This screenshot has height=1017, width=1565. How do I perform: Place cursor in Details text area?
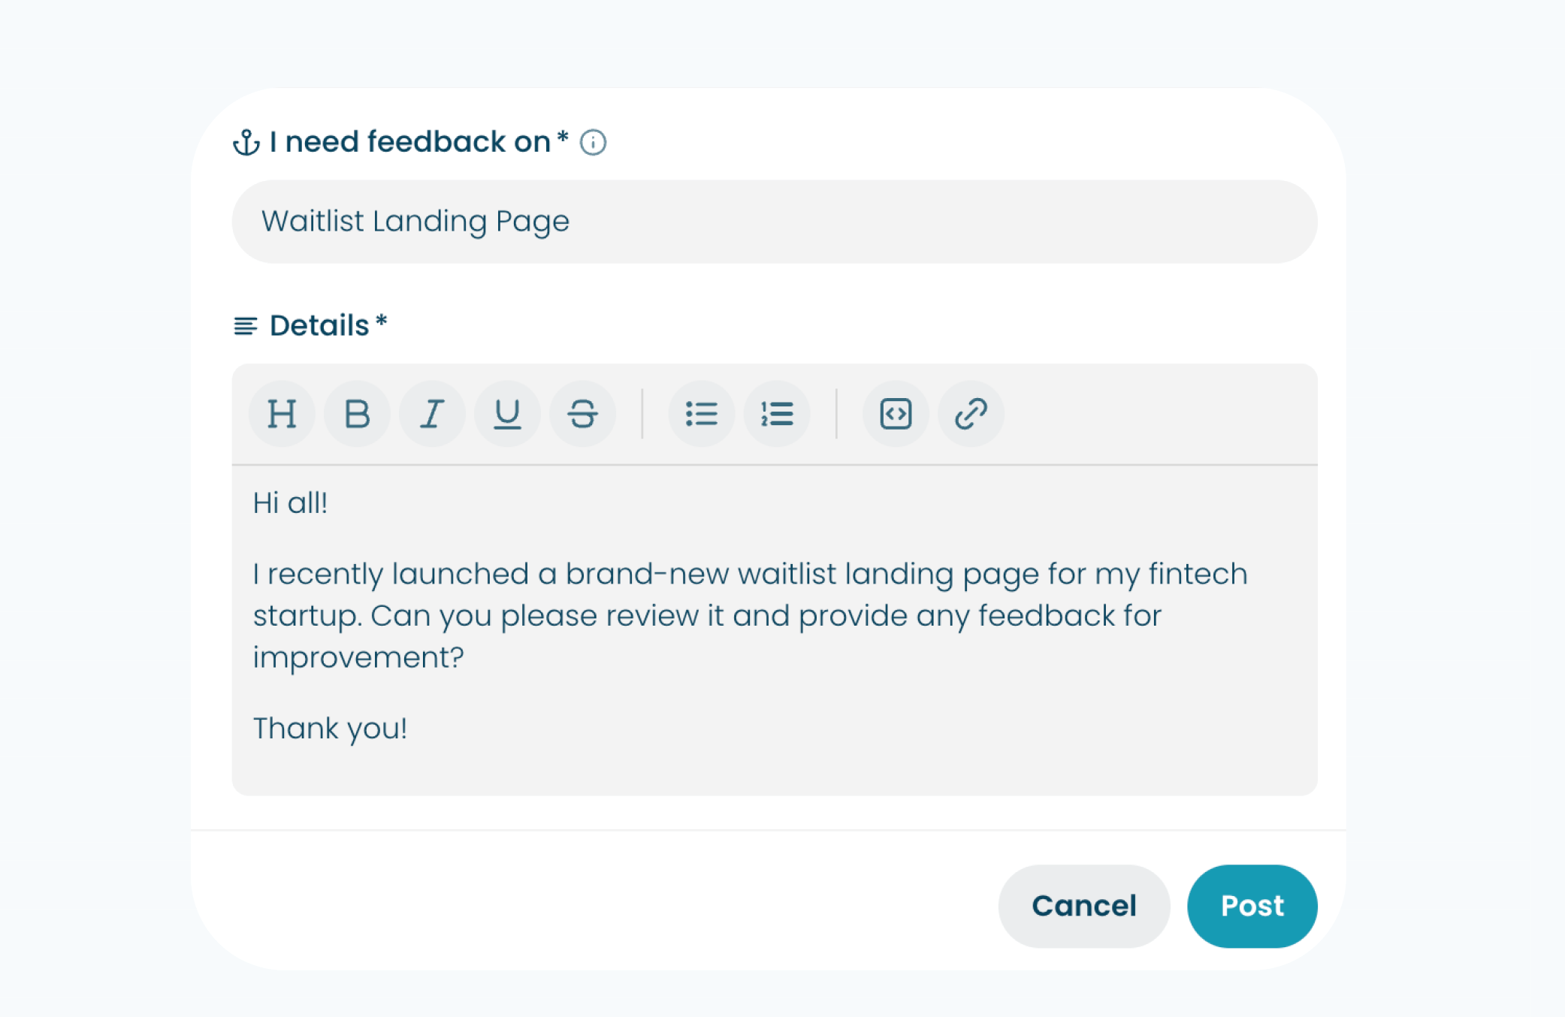click(x=774, y=630)
